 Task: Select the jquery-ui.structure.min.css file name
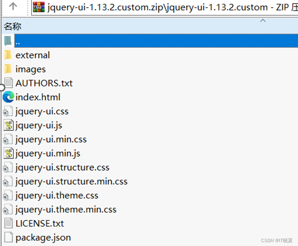pyautogui.click(x=71, y=182)
